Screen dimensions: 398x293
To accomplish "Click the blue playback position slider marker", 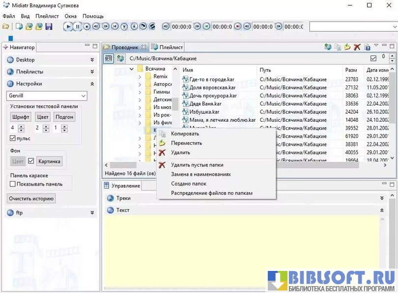I will click(11, 38).
